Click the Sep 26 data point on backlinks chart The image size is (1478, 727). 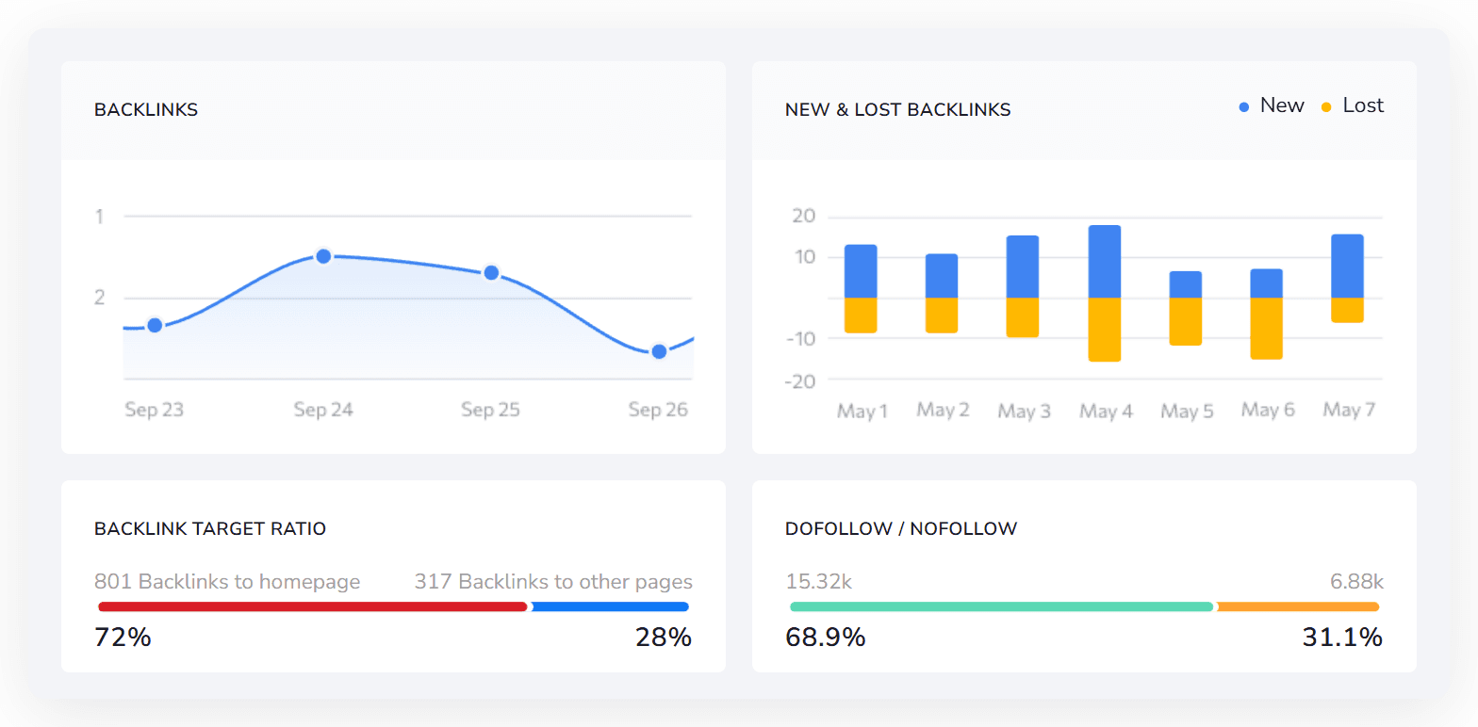(660, 351)
